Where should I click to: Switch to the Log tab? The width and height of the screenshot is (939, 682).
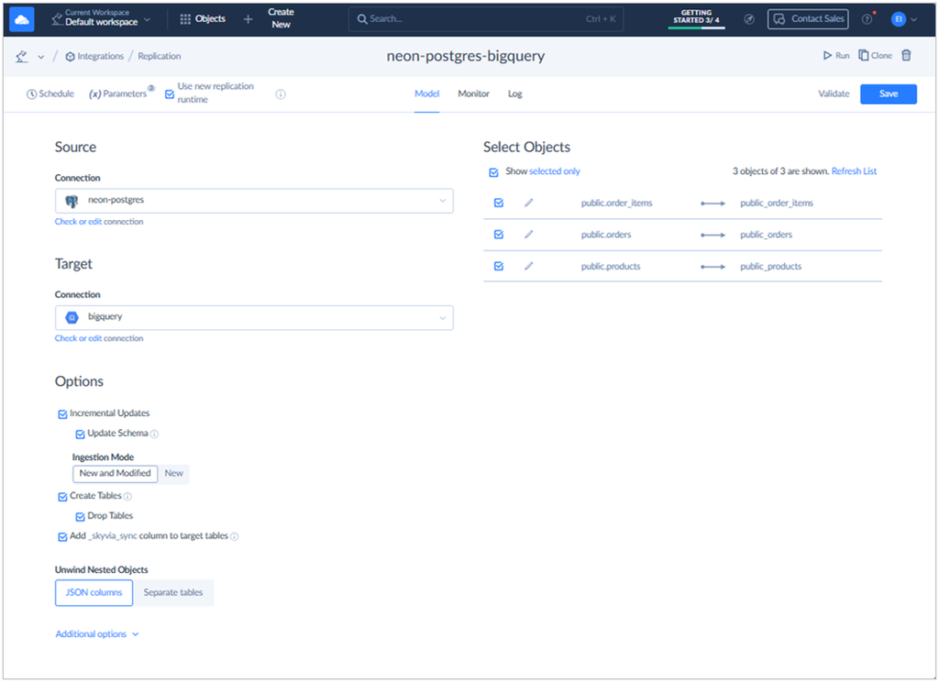[x=514, y=94]
